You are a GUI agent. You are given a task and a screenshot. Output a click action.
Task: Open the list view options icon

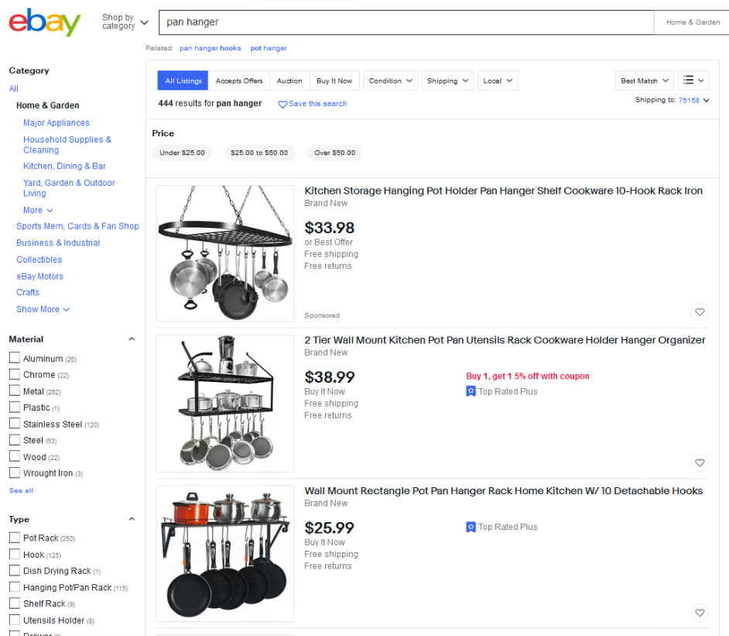(x=693, y=80)
